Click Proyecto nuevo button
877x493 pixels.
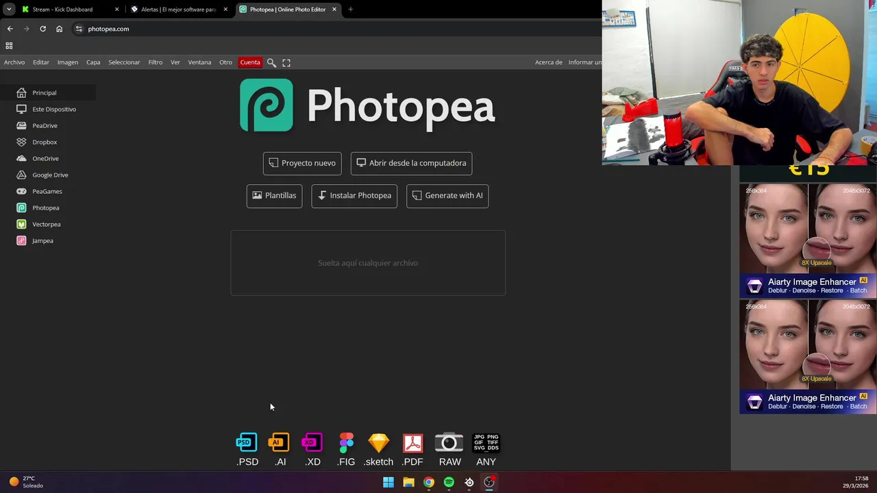coord(302,163)
